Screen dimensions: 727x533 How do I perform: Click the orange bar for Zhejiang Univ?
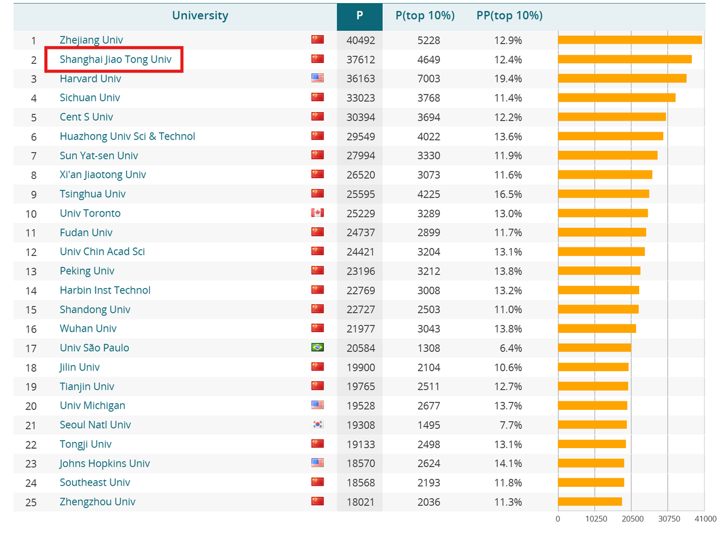[630, 40]
